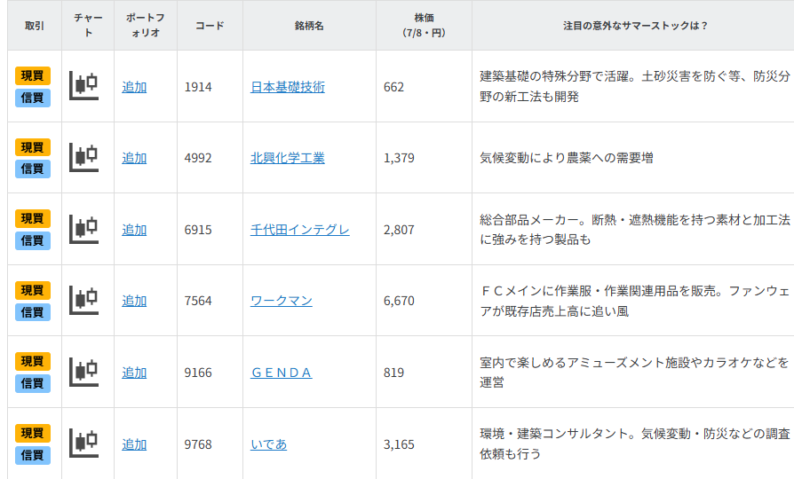Add いであ to portfolio via 追加

click(134, 444)
